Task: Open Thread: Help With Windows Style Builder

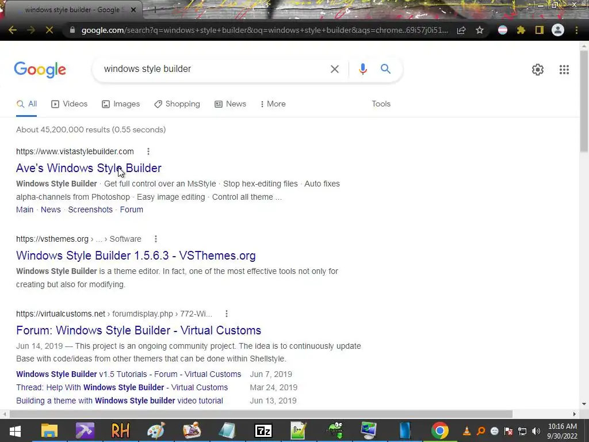Action: (122, 387)
